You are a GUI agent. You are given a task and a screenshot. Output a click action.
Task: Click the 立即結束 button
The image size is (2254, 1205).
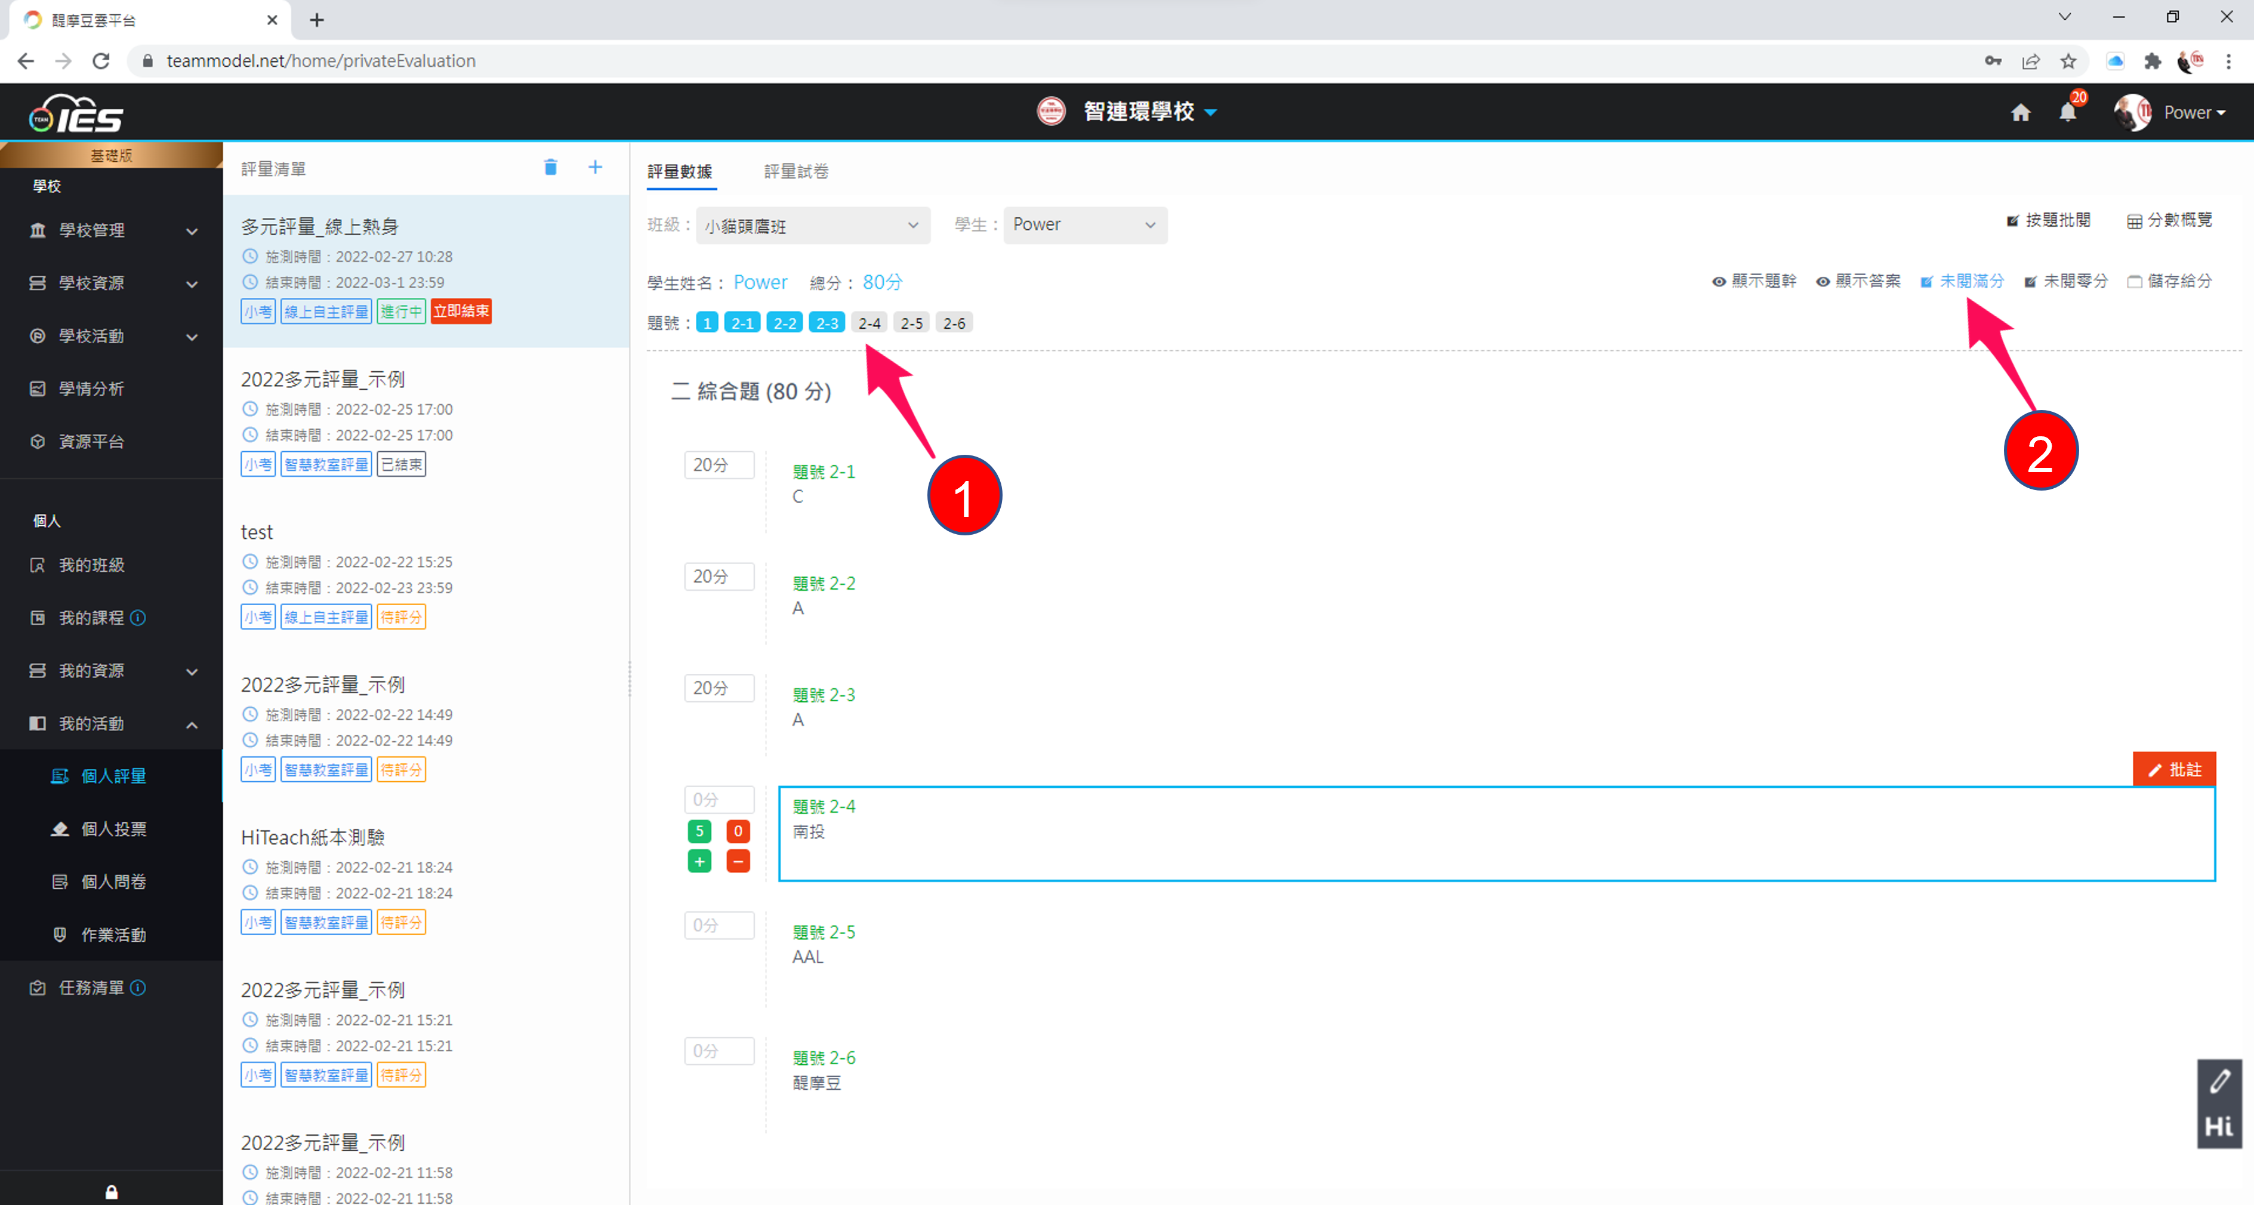[461, 312]
